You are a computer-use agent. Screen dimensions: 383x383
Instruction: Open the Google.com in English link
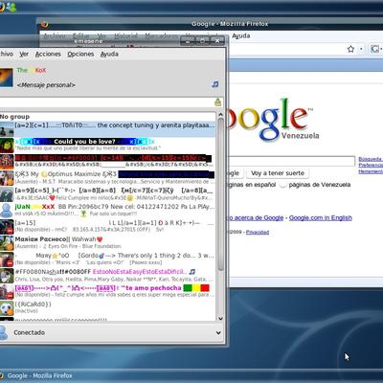[x=321, y=217]
